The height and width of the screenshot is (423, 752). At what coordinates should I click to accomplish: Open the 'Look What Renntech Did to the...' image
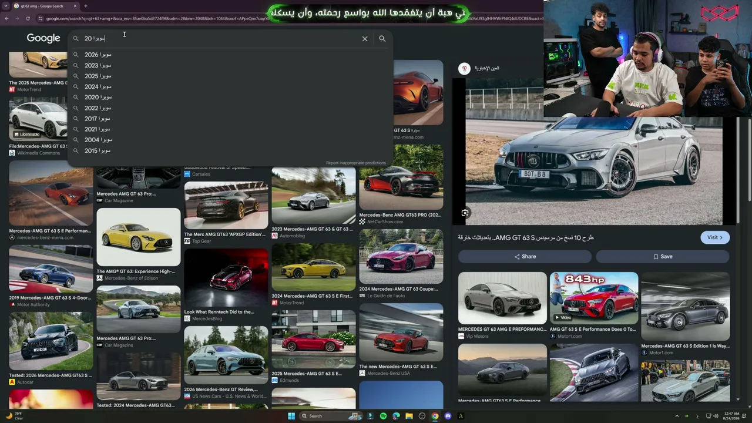coord(226,278)
